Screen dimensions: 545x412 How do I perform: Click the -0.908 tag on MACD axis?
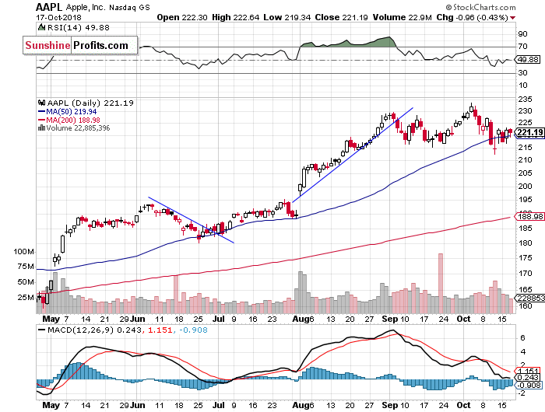[x=529, y=385]
